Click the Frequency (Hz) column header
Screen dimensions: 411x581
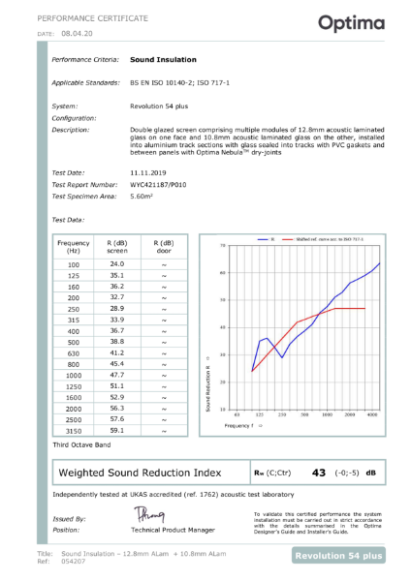coord(74,247)
